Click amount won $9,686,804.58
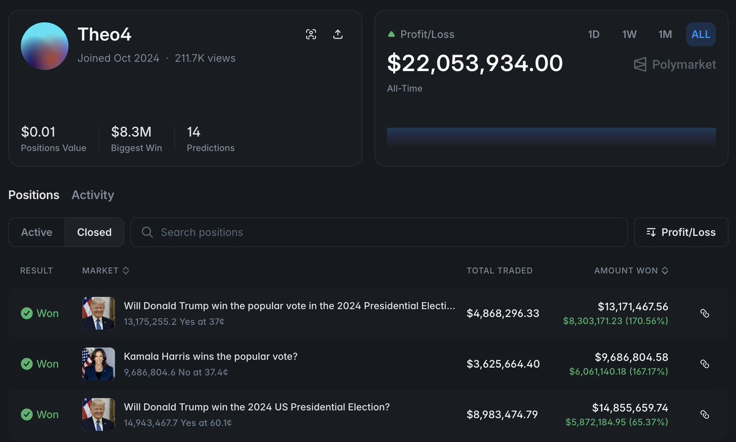Viewport: 736px width, 442px height. [x=632, y=357]
